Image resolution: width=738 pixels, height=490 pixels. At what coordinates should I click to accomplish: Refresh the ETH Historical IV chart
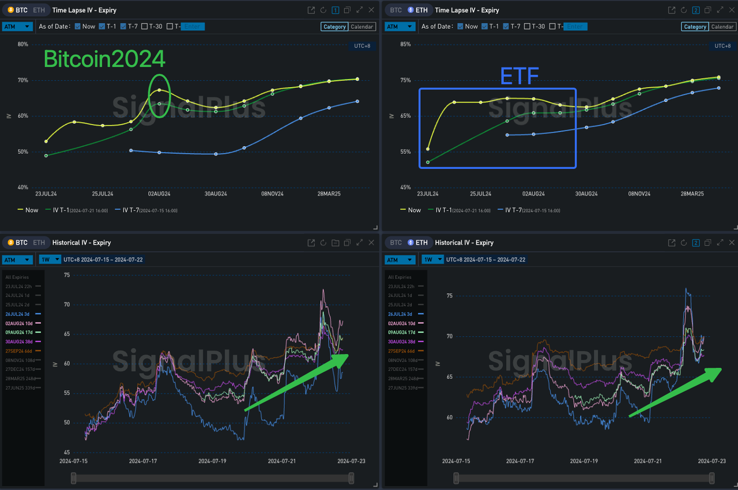684,243
